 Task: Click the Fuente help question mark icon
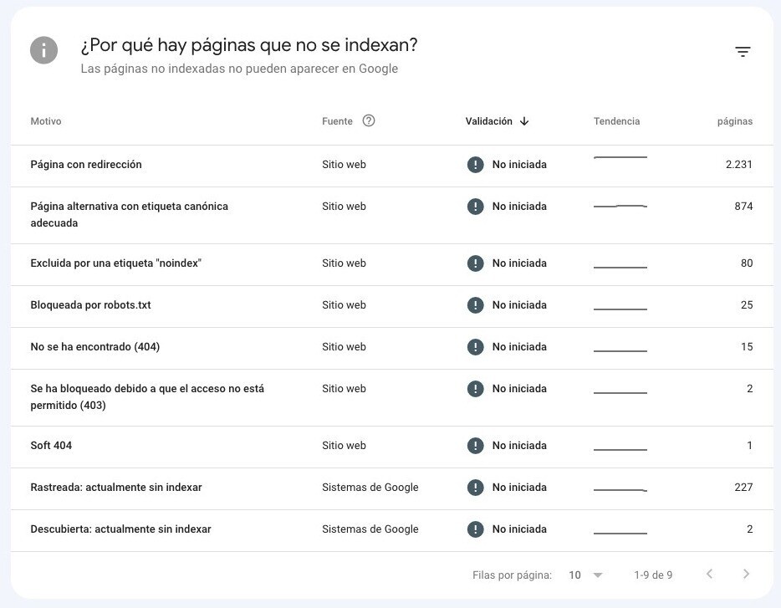coord(369,120)
